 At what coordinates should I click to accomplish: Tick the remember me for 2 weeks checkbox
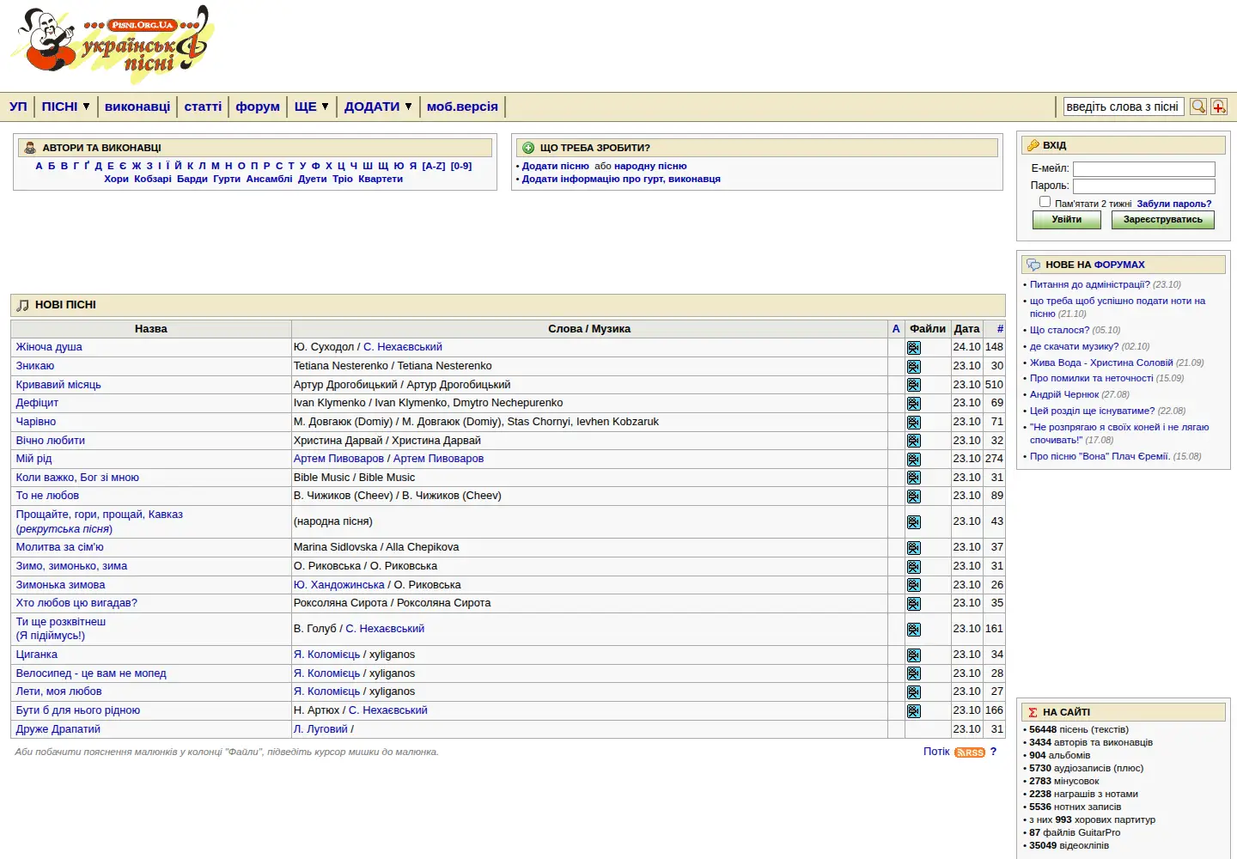pos(1045,202)
